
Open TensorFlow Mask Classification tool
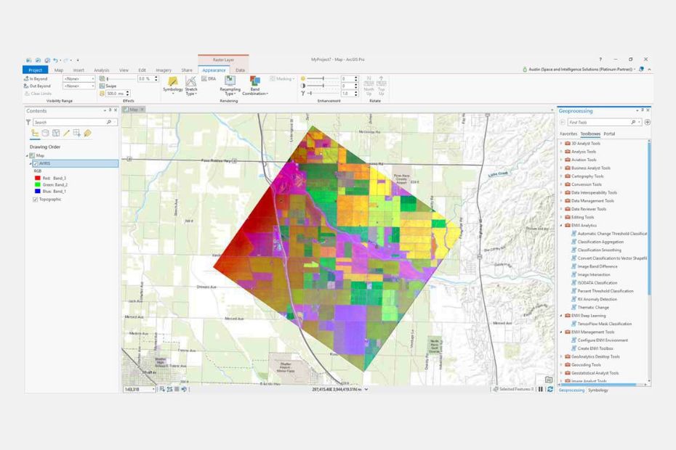pos(601,324)
